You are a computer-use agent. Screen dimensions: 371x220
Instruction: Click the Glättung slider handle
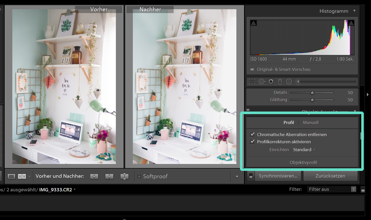point(312,100)
